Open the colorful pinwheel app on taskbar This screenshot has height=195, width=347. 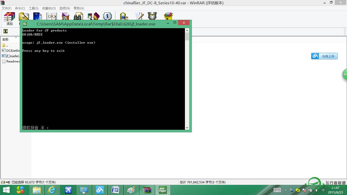20,190
